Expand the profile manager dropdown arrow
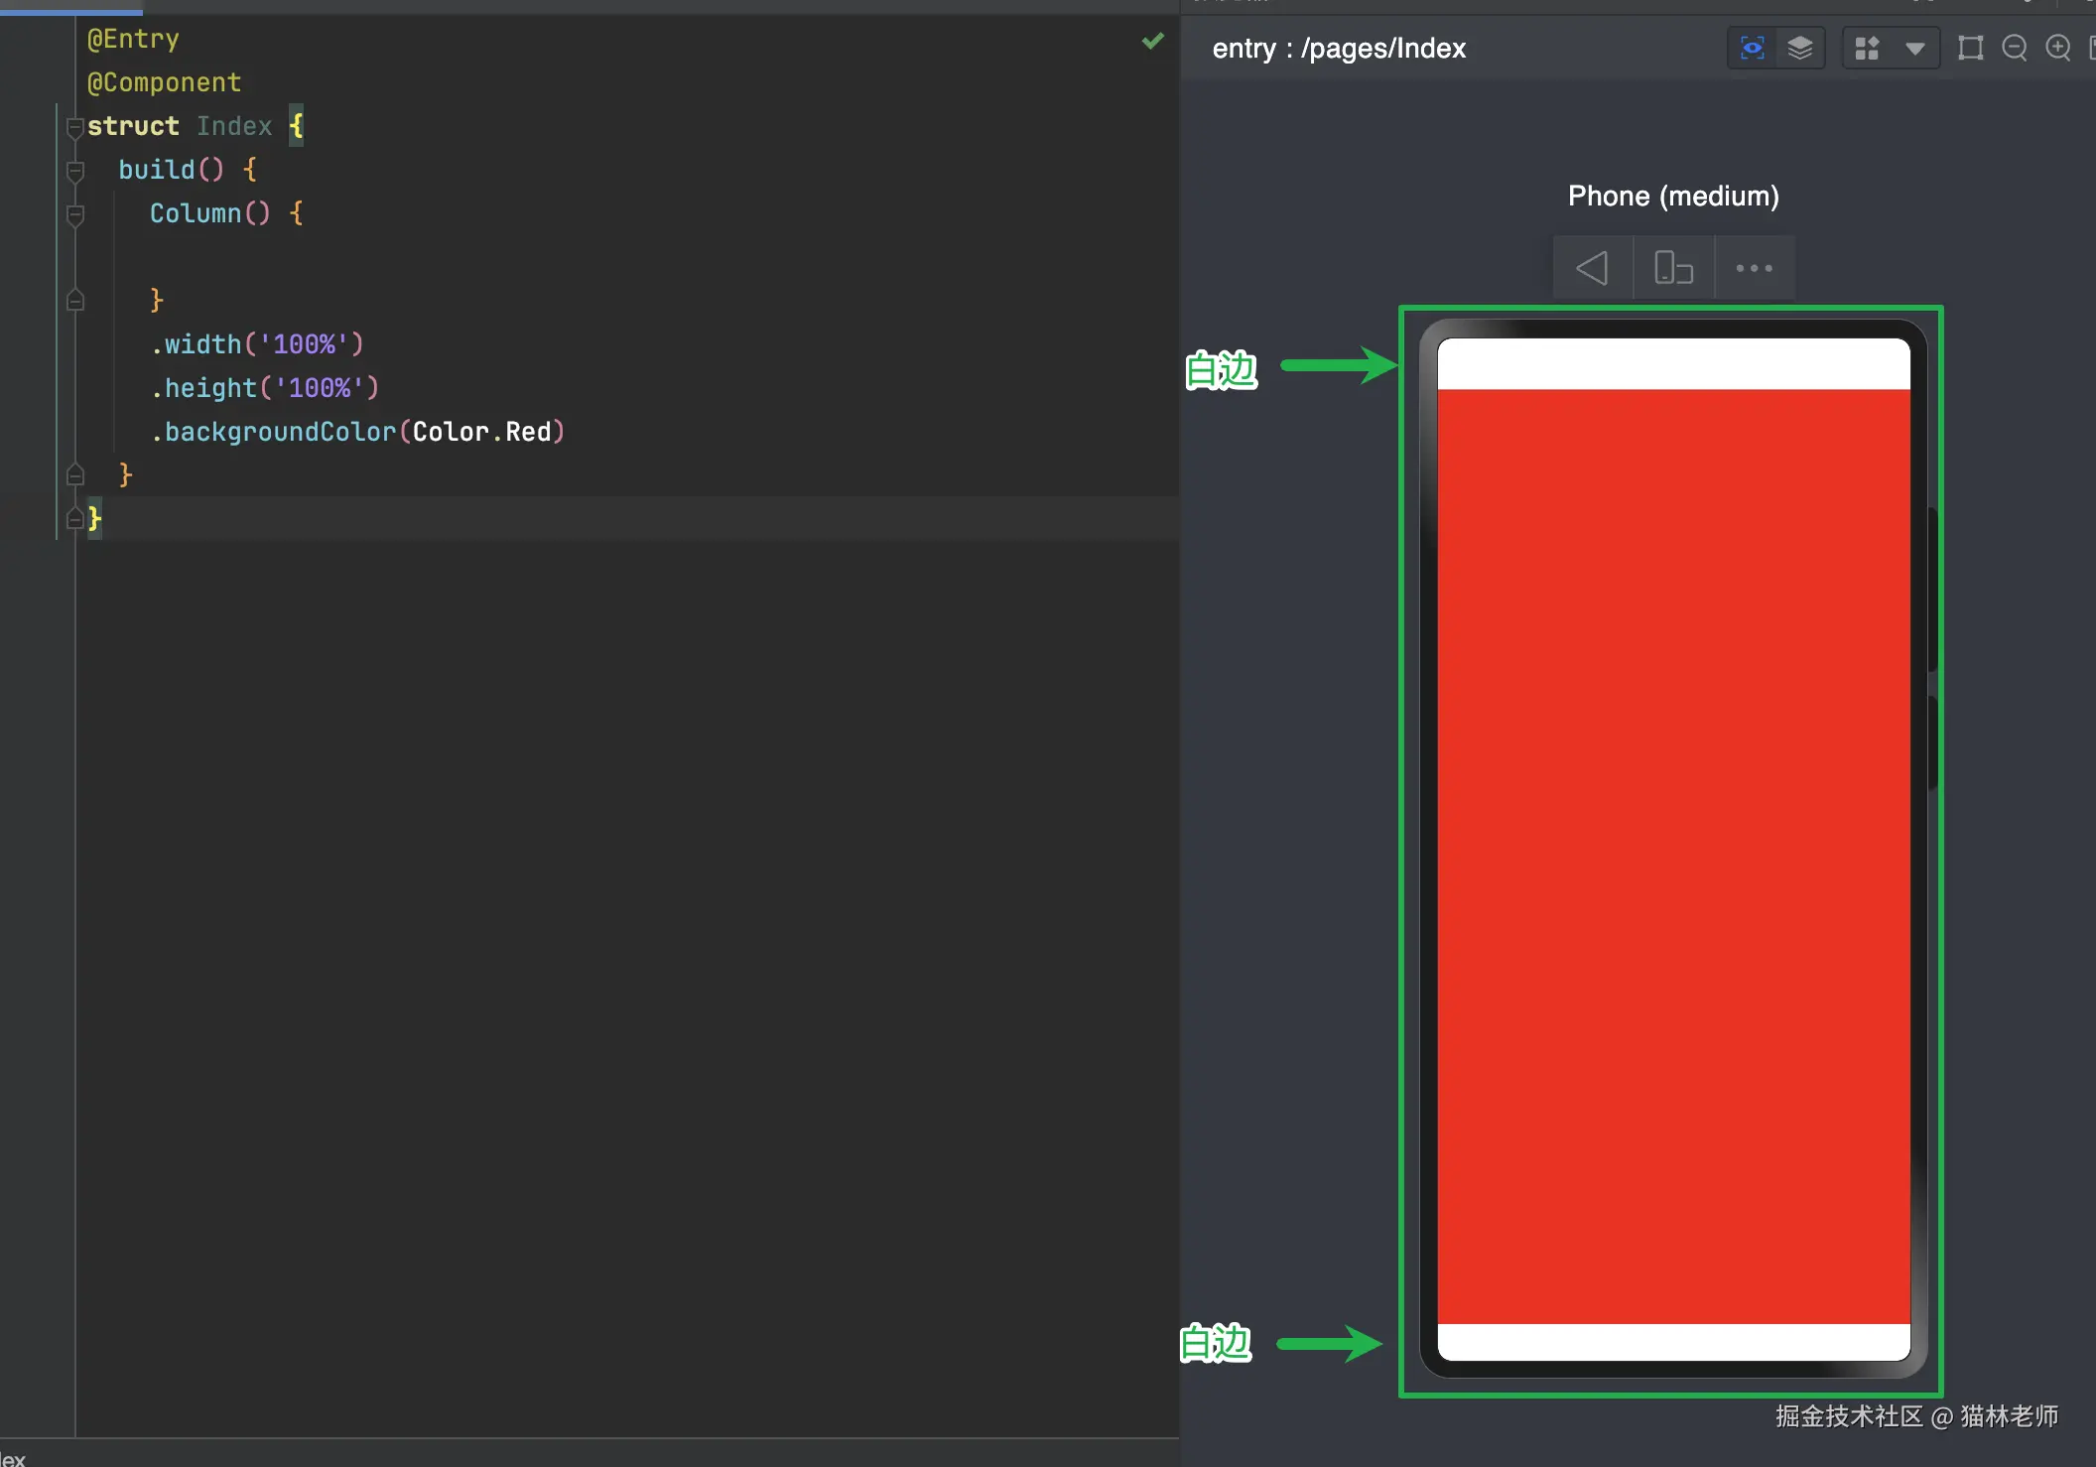The height and width of the screenshot is (1467, 2096). (x=1915, y=48)
